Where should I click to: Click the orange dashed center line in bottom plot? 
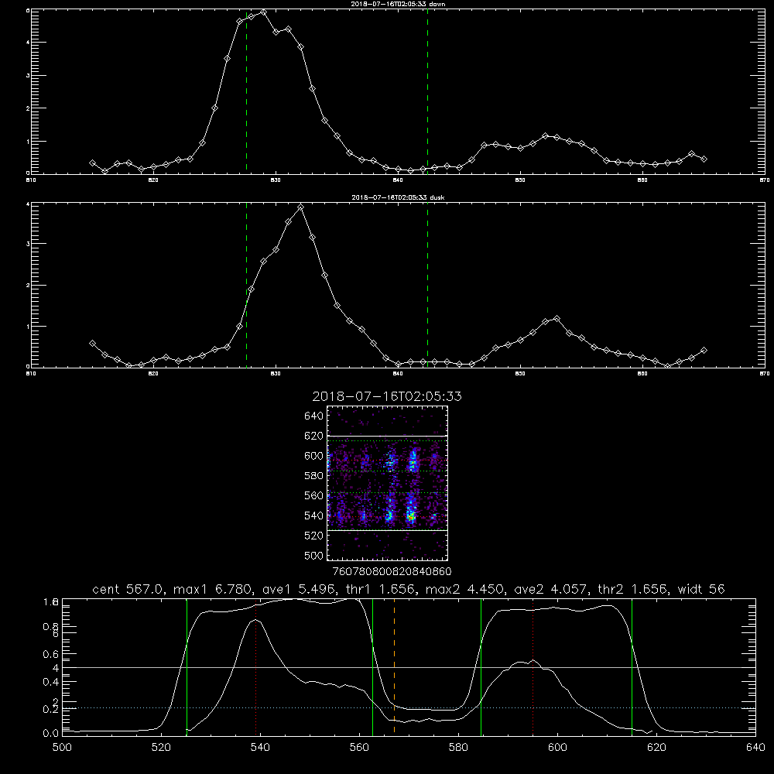pyautogui.click(x=395, y=666)
